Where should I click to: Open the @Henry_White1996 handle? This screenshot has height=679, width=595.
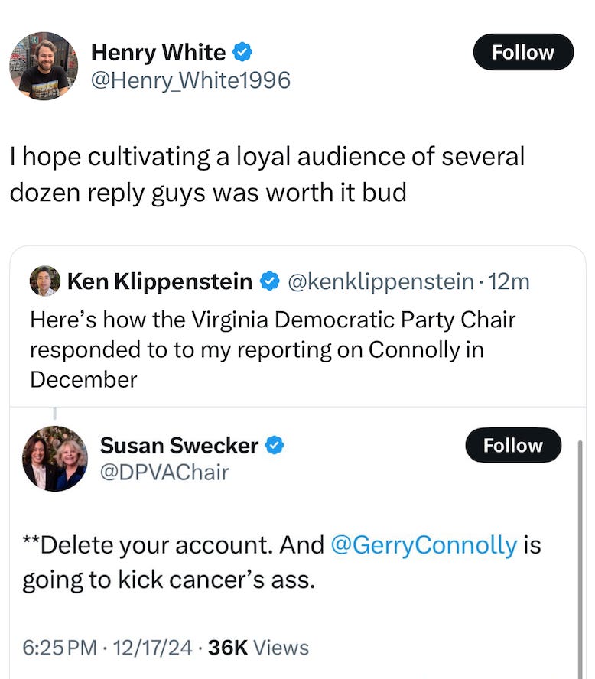click(190, 80)
